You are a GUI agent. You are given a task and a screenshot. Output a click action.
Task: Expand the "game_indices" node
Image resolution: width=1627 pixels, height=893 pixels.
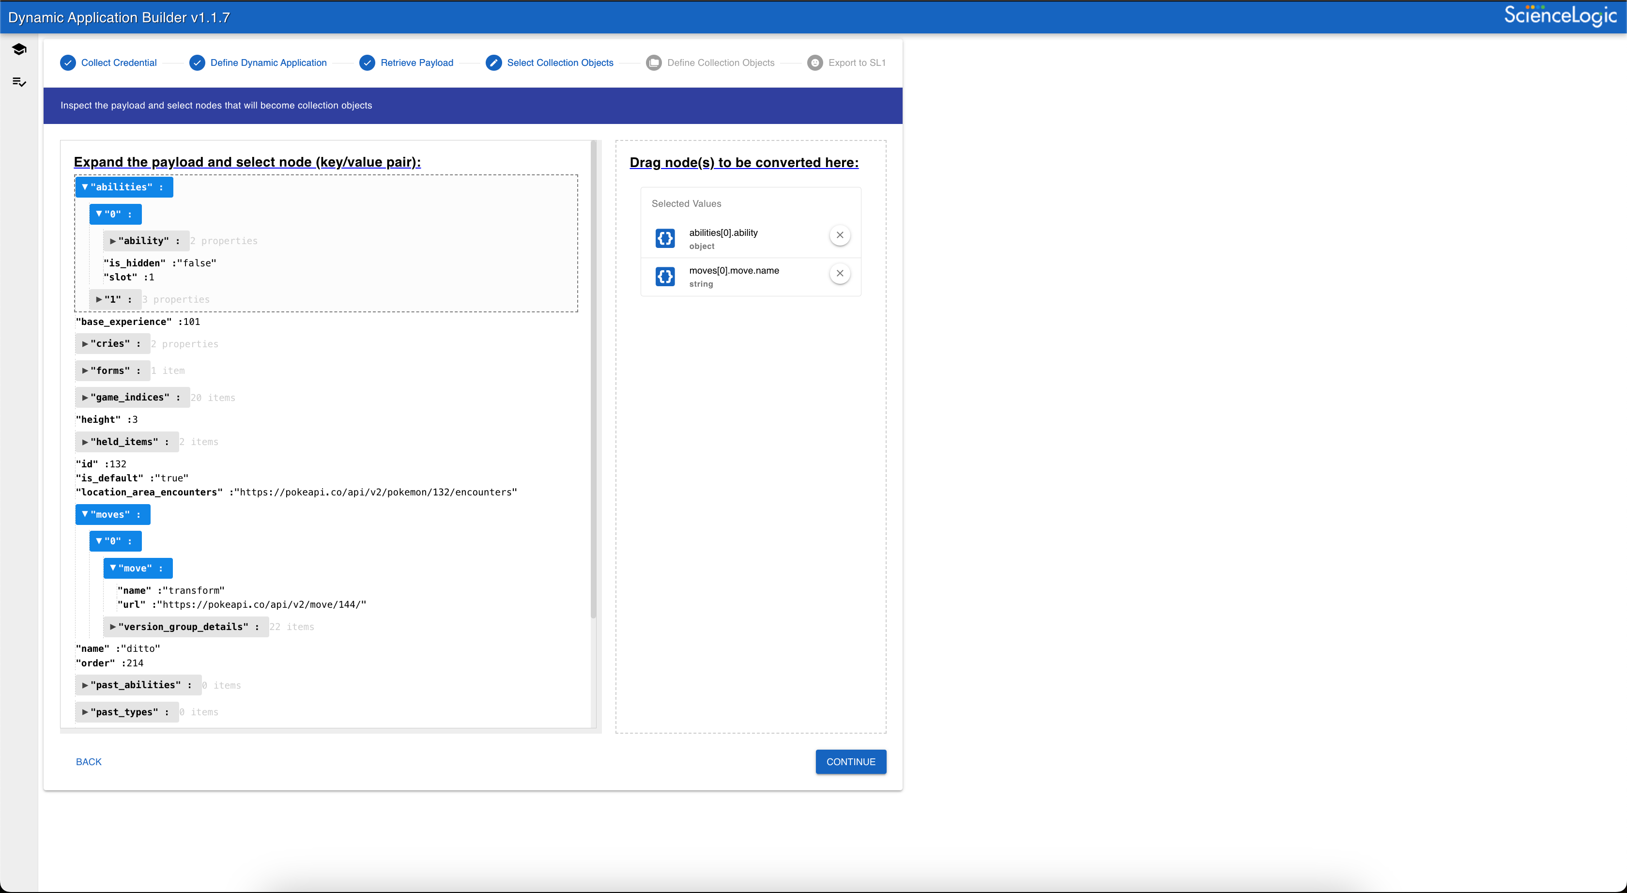[x=132, y=397]
